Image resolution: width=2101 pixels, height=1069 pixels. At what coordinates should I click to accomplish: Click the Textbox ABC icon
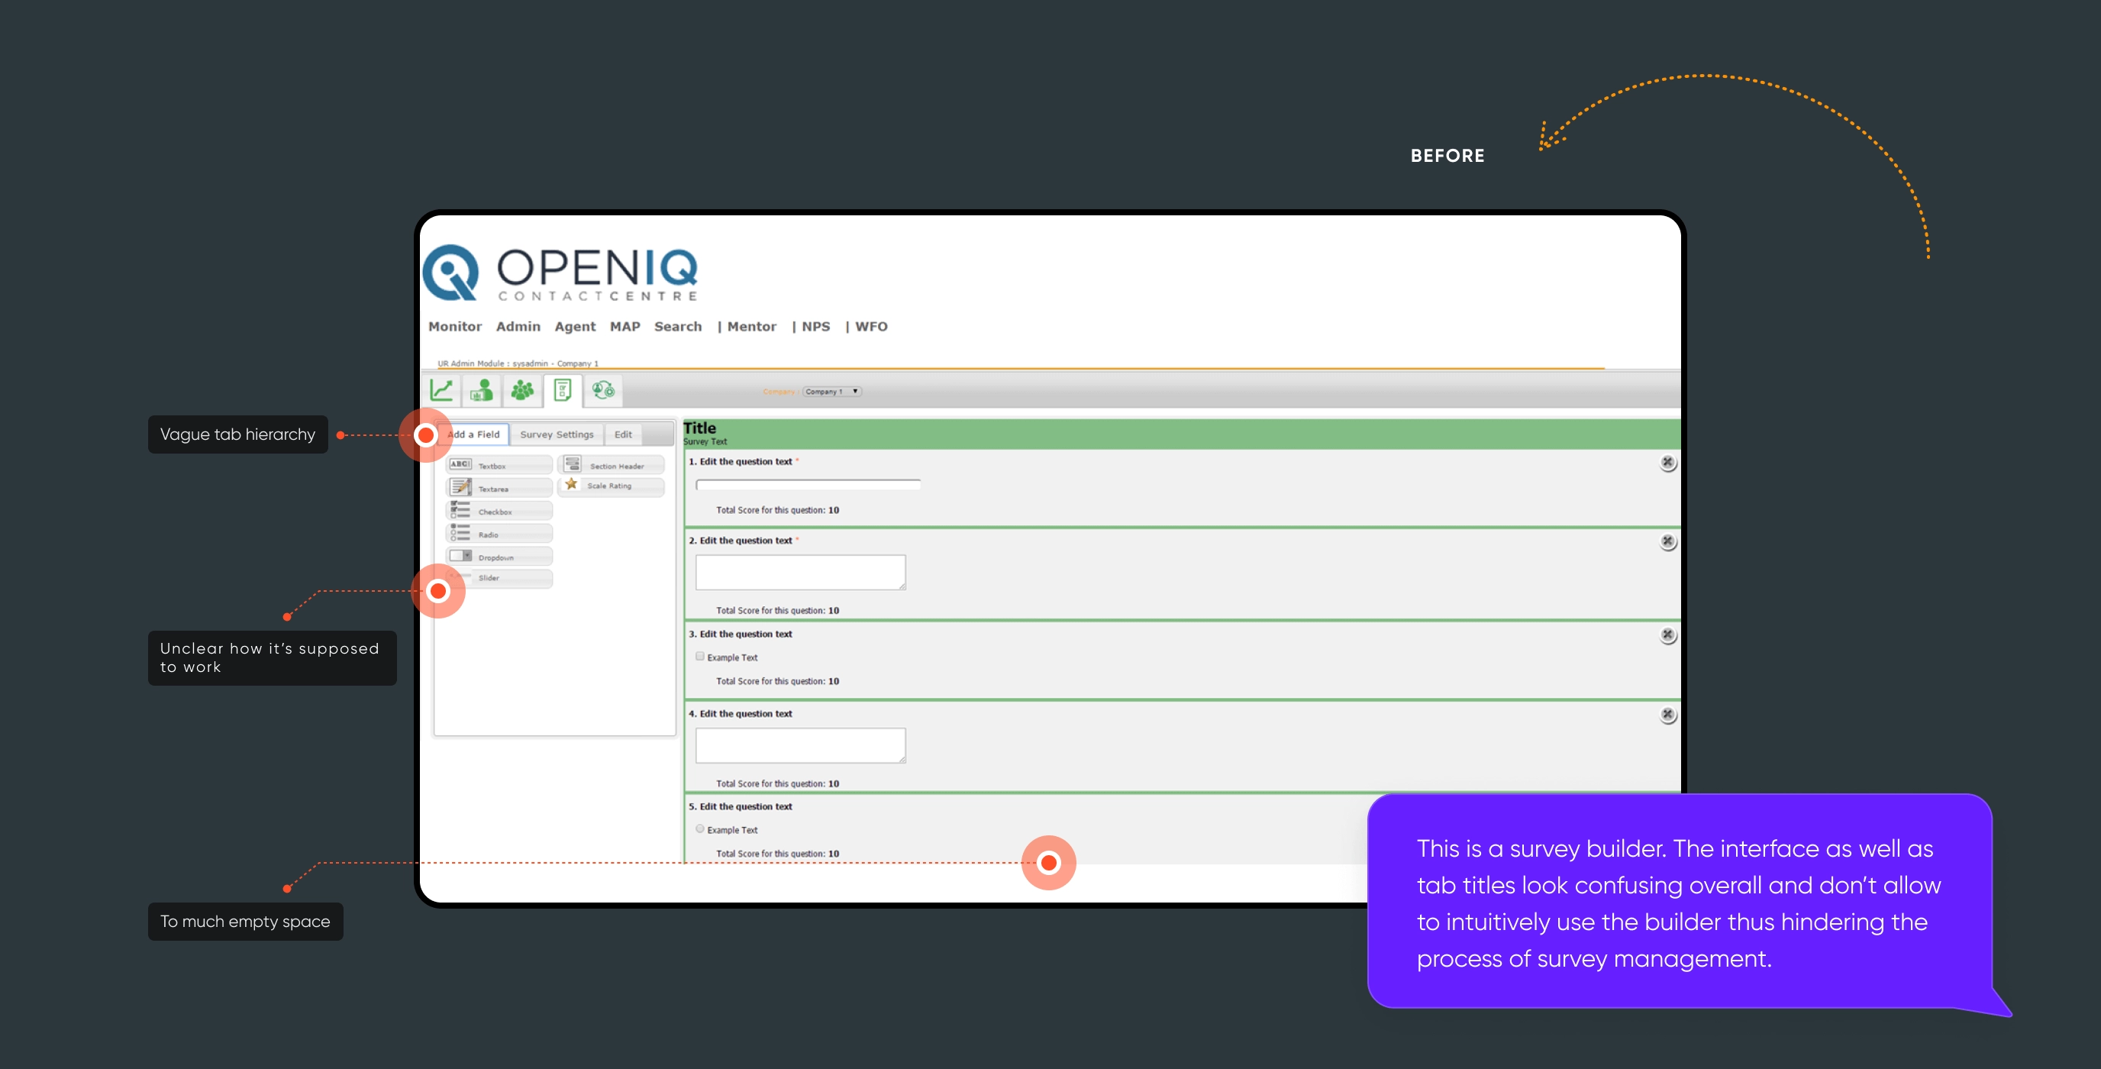[461, 463]
